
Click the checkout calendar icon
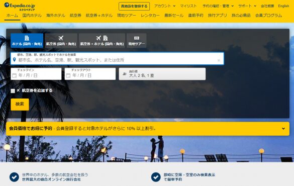[x=68, y=75]
